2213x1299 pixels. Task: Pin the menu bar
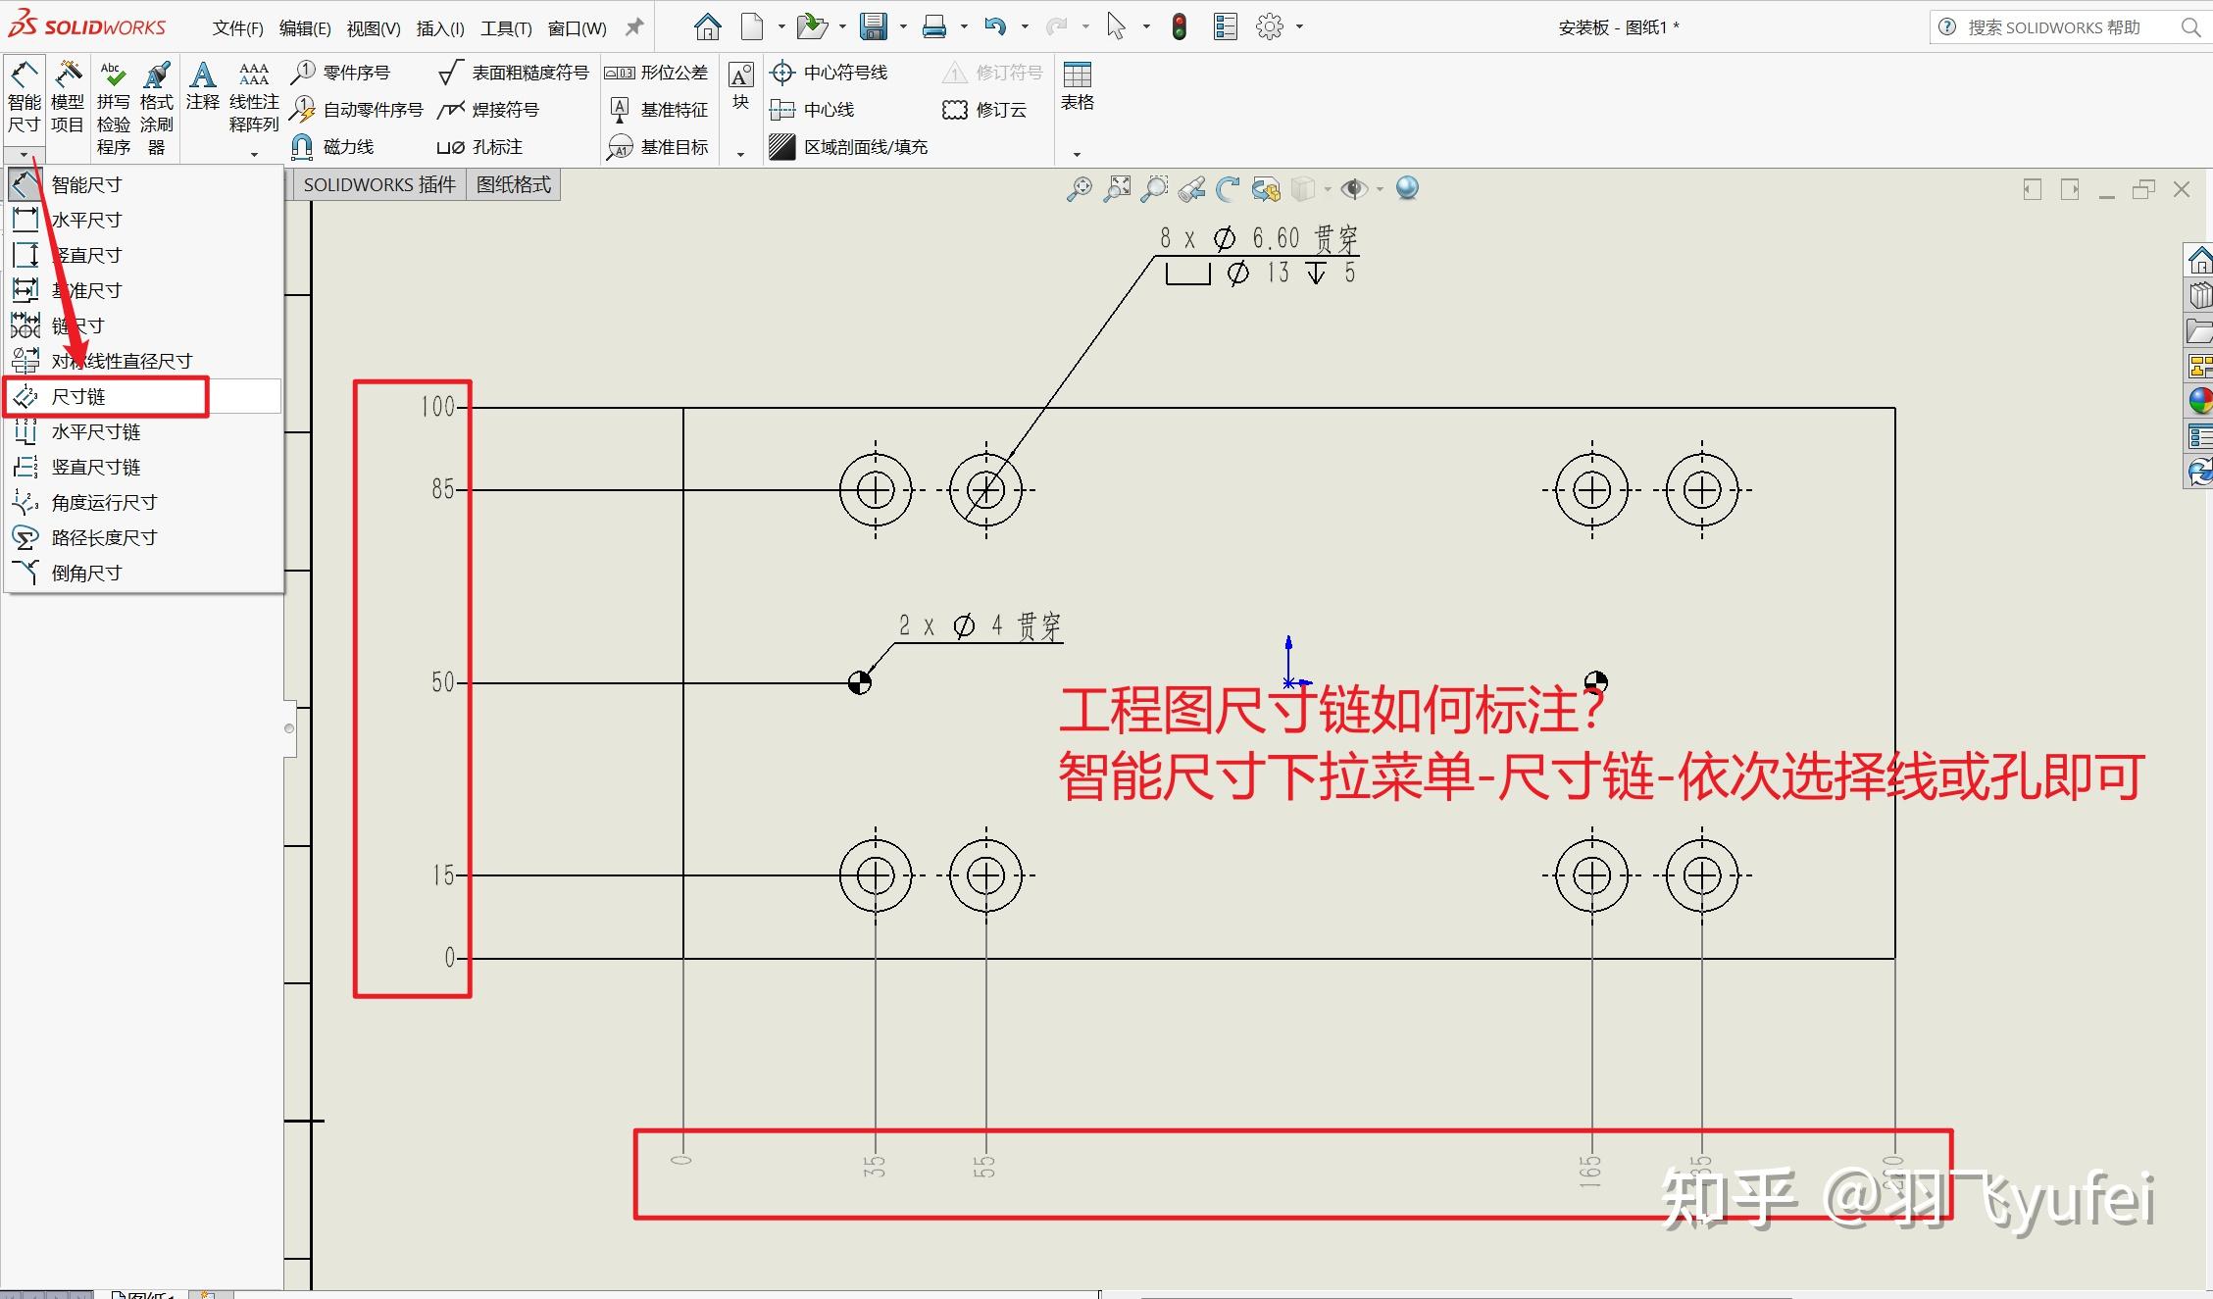point(634,27)
